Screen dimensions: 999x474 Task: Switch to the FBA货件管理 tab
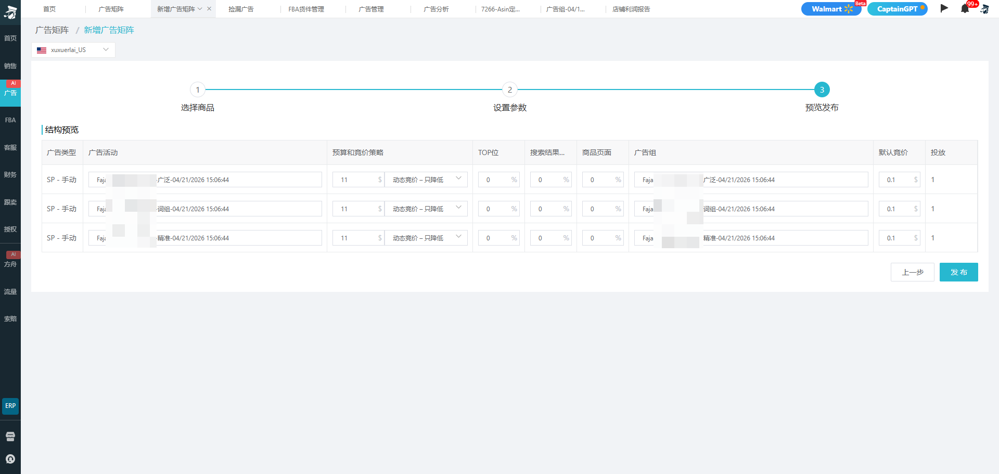click(306, 9)
